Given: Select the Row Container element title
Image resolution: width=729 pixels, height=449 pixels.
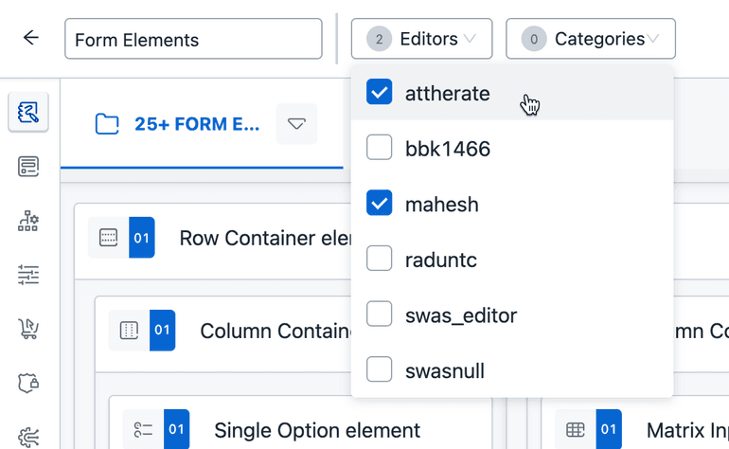Looking at the screenshot, I should point(265,238).
